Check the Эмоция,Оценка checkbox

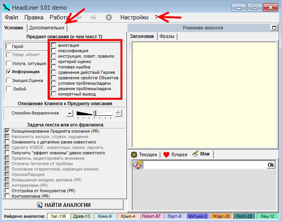tap(9, 80)
